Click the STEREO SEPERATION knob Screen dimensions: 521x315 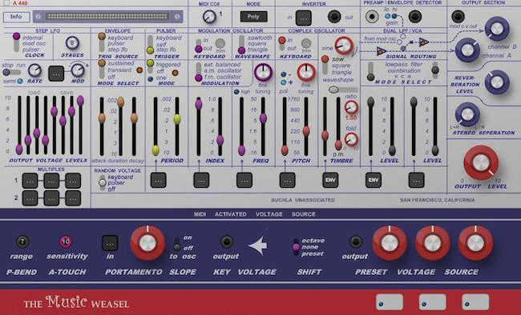pos(467,114)
